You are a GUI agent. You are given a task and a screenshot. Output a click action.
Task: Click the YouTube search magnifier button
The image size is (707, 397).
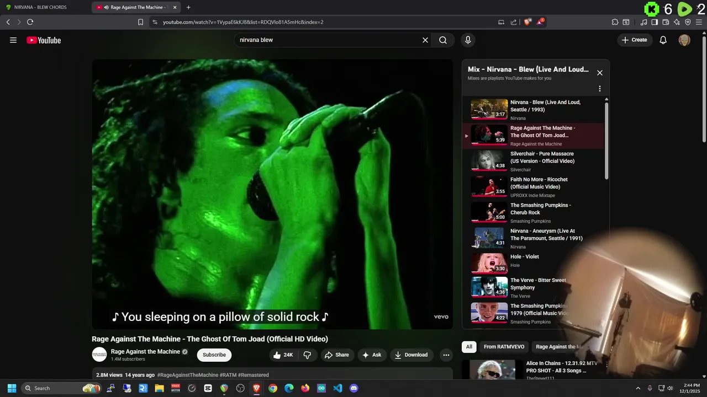[443, 40]
